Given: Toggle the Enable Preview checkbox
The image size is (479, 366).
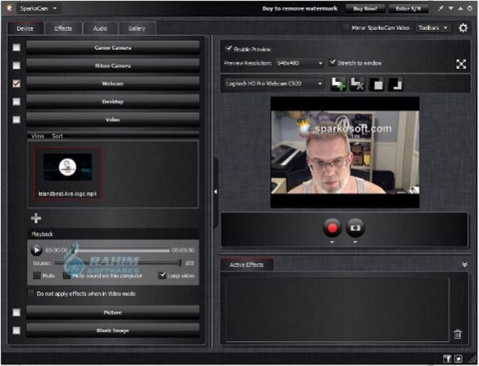Looking at the screenshot, I should [x=228, y=49].
